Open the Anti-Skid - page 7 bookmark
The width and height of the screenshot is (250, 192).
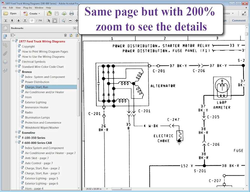coord(37,158)
